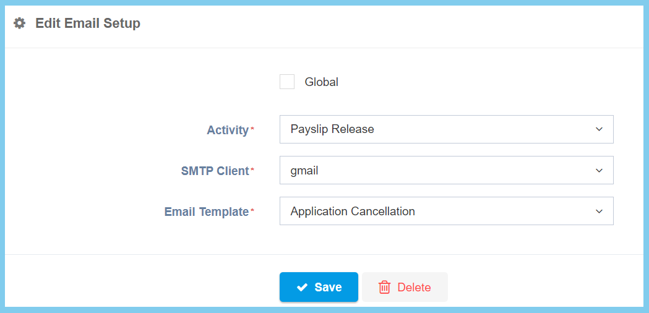Click the Activity field label
649x313 pixels.
[x=227, y=130]
